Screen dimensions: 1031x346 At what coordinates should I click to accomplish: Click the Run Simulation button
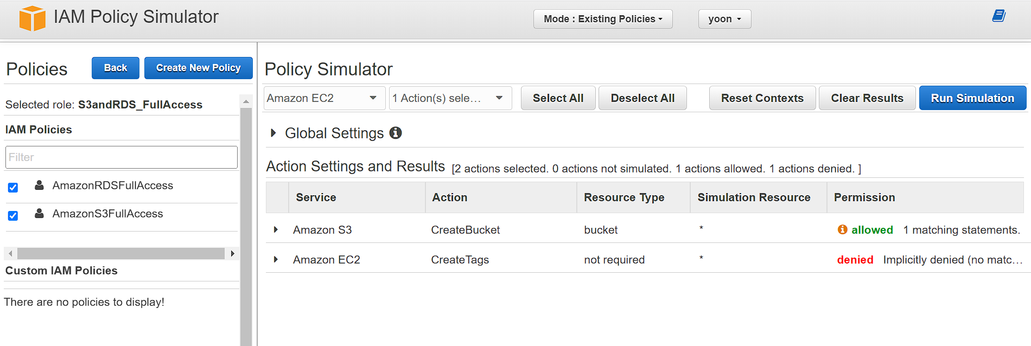point(972,98)
